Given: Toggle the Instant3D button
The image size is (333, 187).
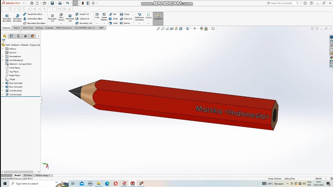Looking at the screenshot, I should [158, 18].
